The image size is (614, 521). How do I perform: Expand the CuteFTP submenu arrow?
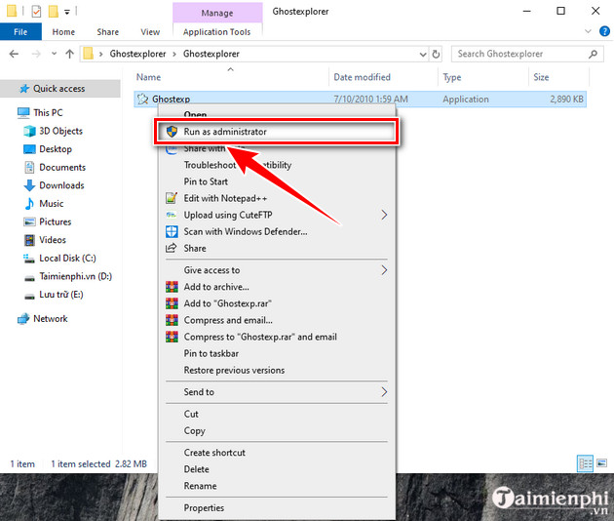[384, 215]
